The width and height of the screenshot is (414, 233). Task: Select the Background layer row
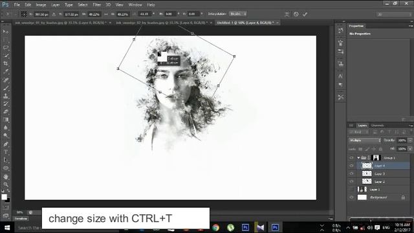379,197
